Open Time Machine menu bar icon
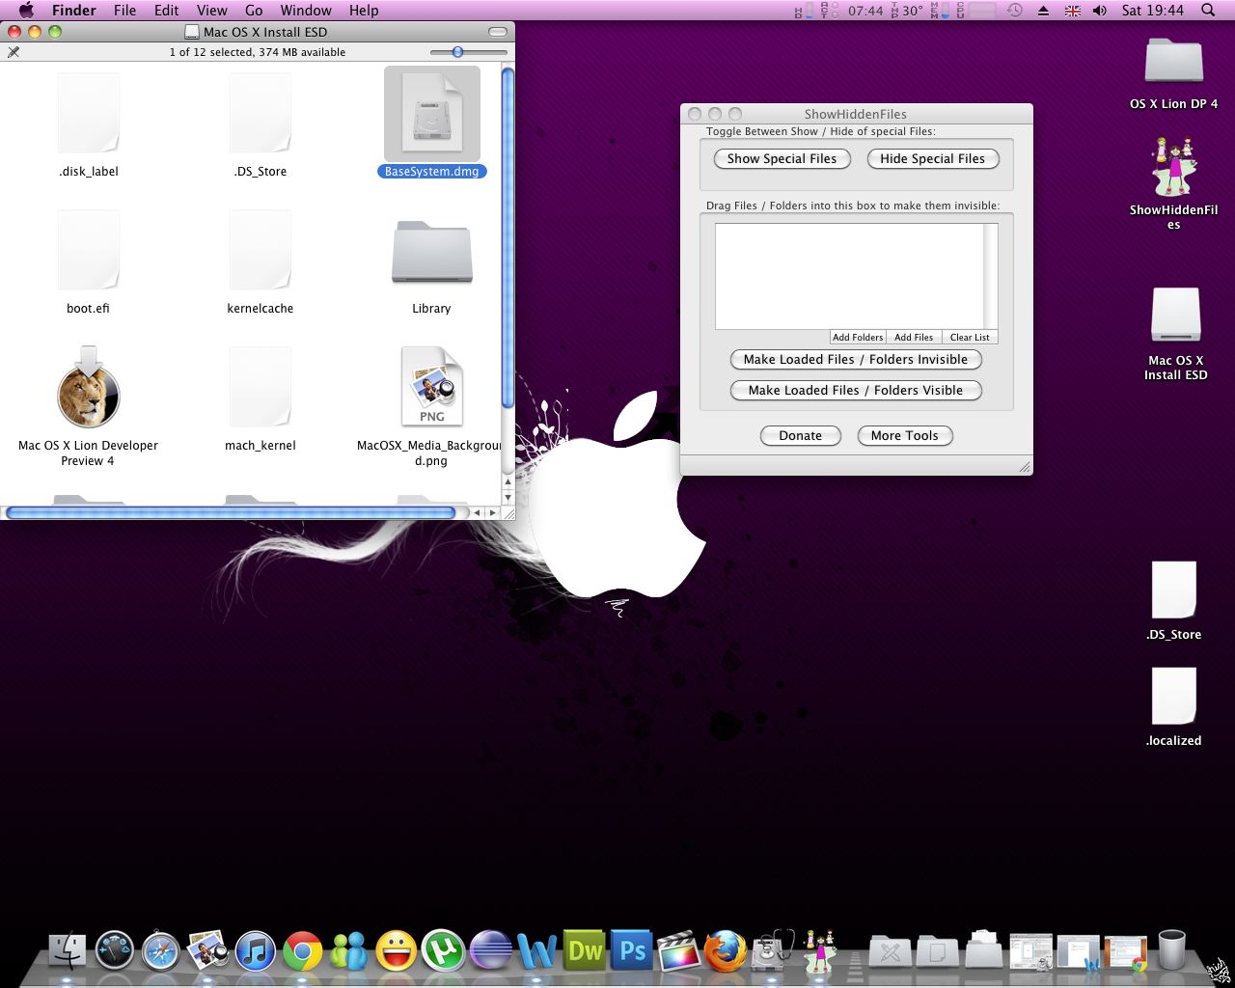 click(x=1015, y=11)
